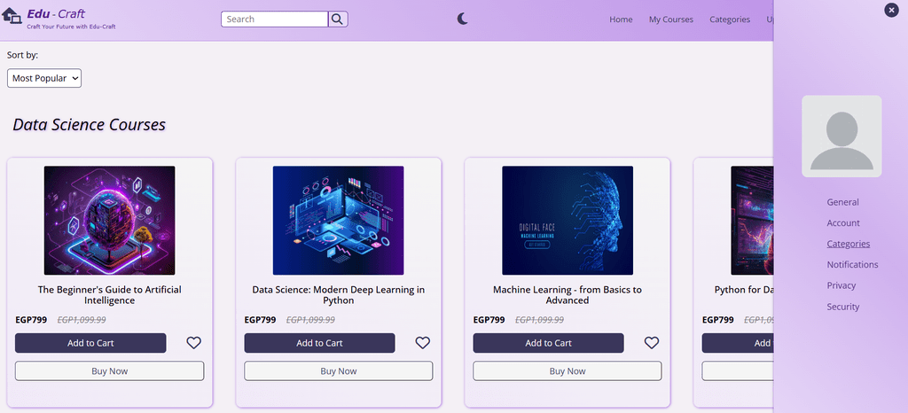Open the Most Popular sort dropdown
The image size is (908, 413).
(44, 79)
